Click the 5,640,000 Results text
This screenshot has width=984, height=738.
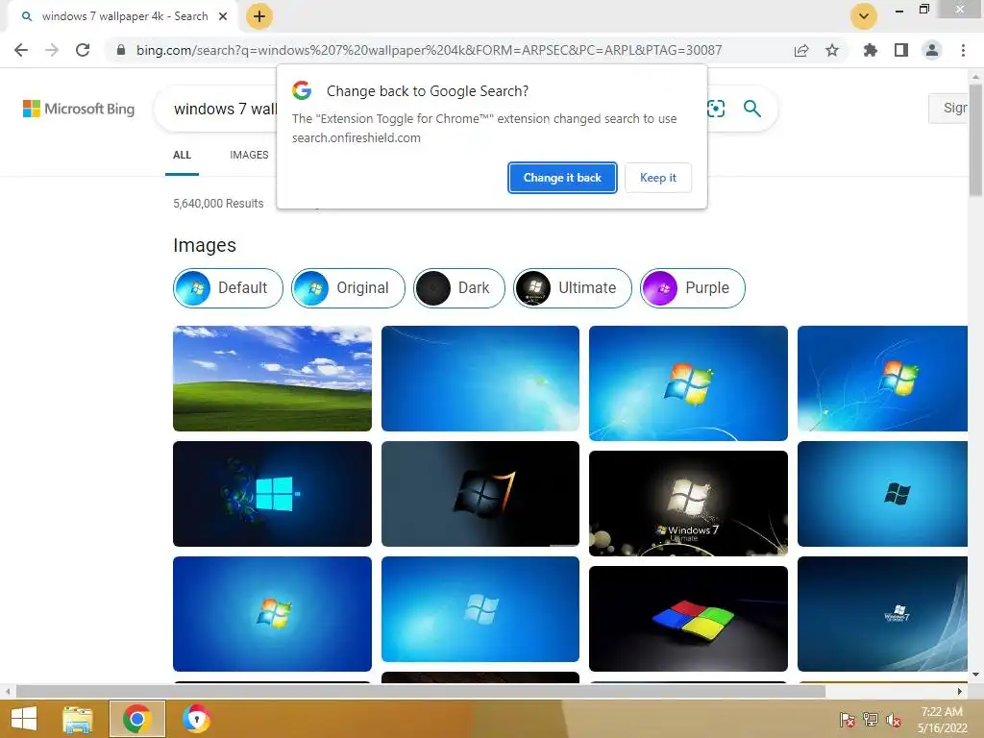tap(218, 204)
